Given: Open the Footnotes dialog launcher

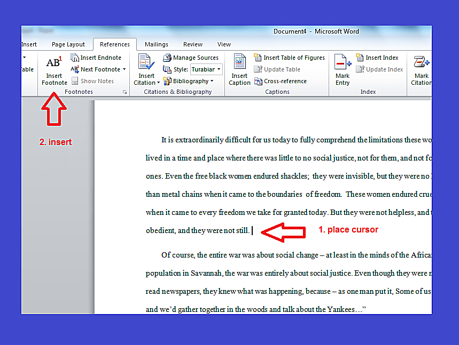Looking at the screenshot, I should click(125, 92).
